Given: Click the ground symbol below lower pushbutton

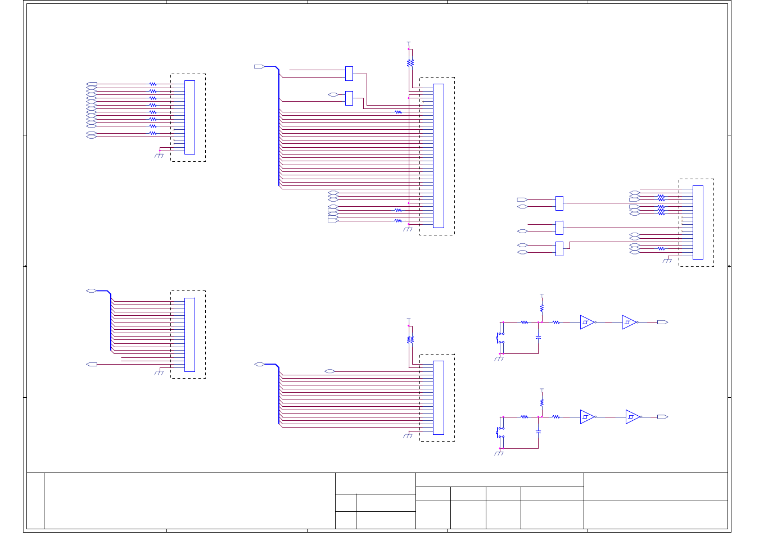Looking at the screenshot, I should coord(499,453).
